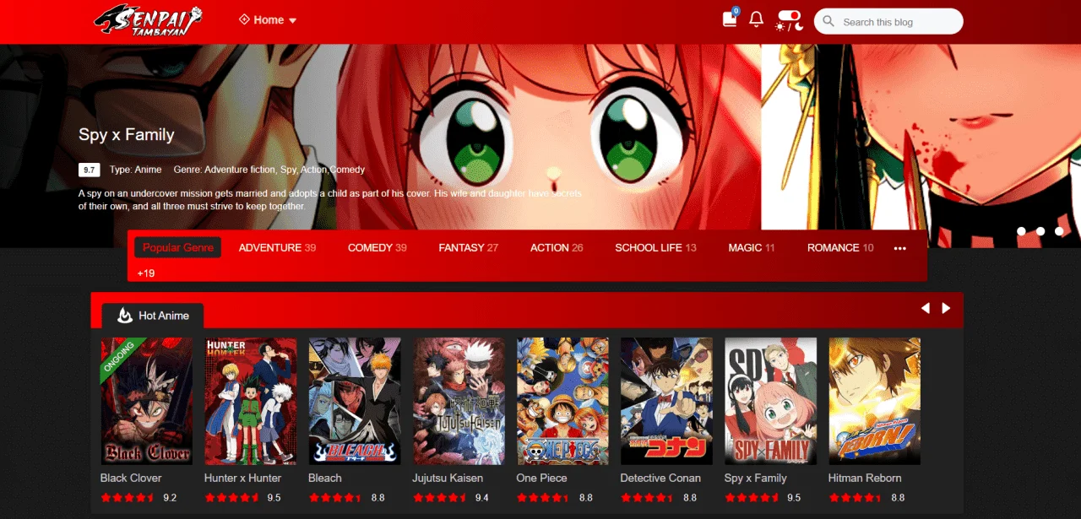Screen dimensions: 1081x519
Task: Select the second slider dot
Action: click(1040, 231)
